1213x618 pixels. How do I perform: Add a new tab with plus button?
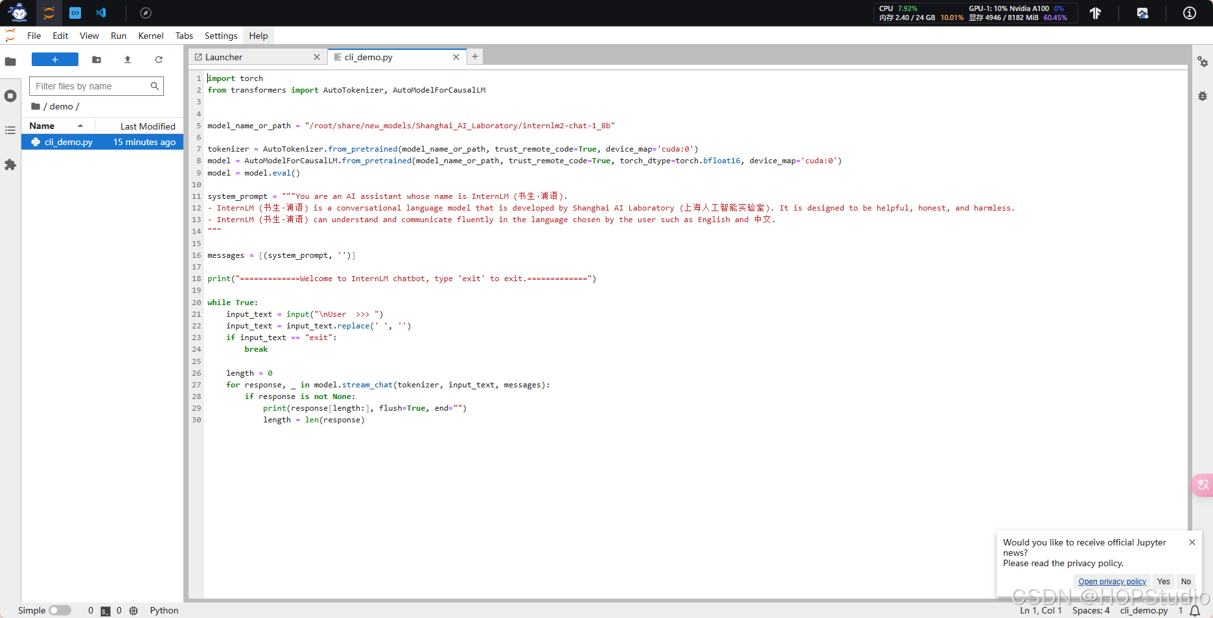[475, 56]
